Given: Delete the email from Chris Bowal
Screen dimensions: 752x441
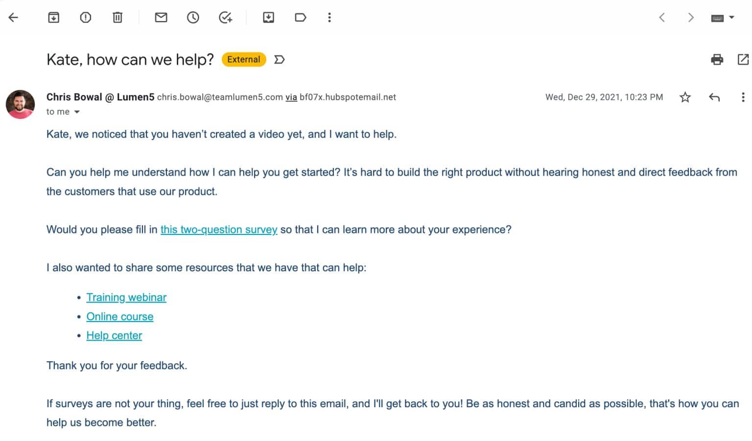Looking at the screenshot, I should pos(117,17).
